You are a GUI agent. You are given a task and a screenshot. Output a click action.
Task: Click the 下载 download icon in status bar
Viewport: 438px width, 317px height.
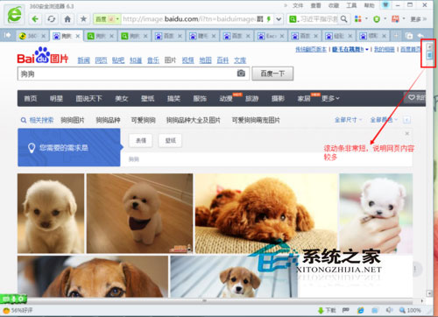(327, 310)
